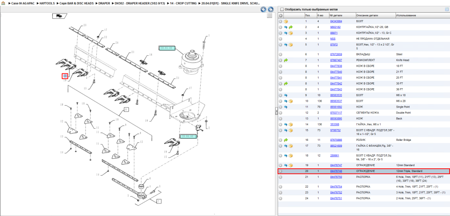Viewport: 450px width, 216px height.
Task: Click green arrow icon for РЕМКОМПЛЕКТ row
Action: [x=286, y=60]
